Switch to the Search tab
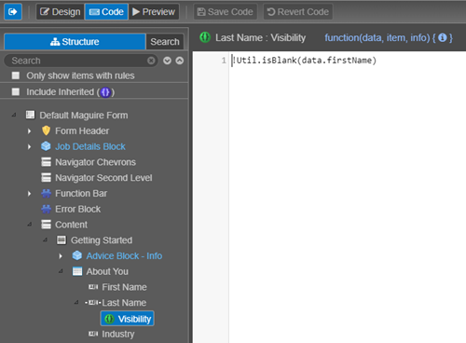The width and height of the screenshot is (466, 343). (165, 42)
